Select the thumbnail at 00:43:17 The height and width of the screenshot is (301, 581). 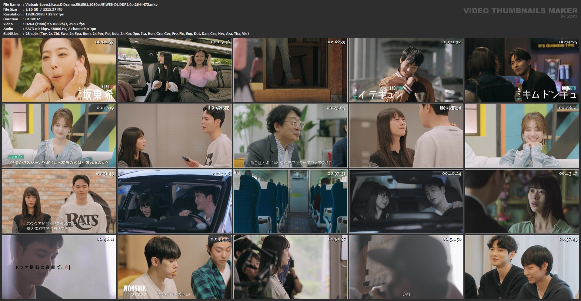(x=522, y=201)
